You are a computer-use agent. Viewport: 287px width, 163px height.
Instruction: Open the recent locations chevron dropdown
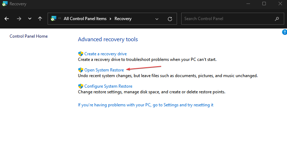tap(30, 19)
